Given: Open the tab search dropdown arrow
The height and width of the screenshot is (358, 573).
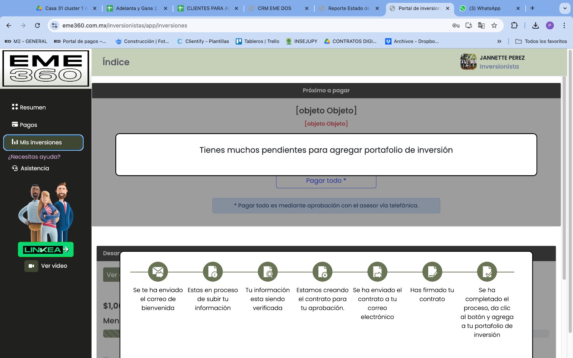Looking at the screenshot, I should click(x=565, y=8).
